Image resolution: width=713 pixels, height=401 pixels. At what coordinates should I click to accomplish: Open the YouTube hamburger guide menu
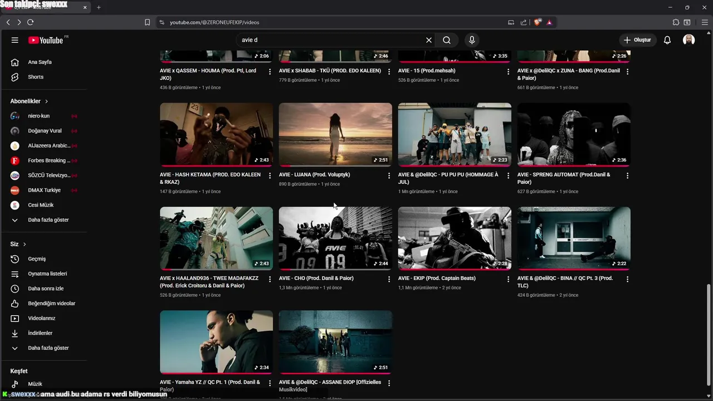15,40
